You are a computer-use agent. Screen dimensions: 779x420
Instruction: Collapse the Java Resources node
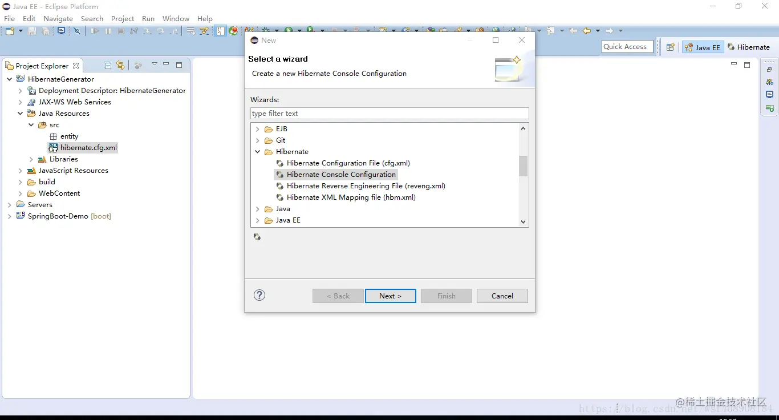(x=21, y=114)
